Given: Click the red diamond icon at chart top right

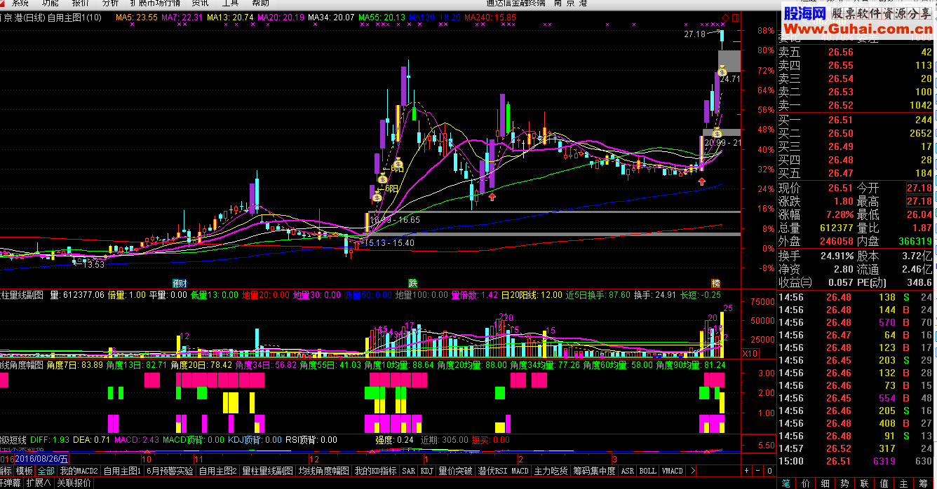Looking at the screenshot, I should click(725, 17).
